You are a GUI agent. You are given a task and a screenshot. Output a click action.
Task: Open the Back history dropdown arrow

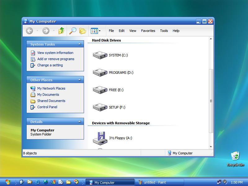tap(37, 31)
